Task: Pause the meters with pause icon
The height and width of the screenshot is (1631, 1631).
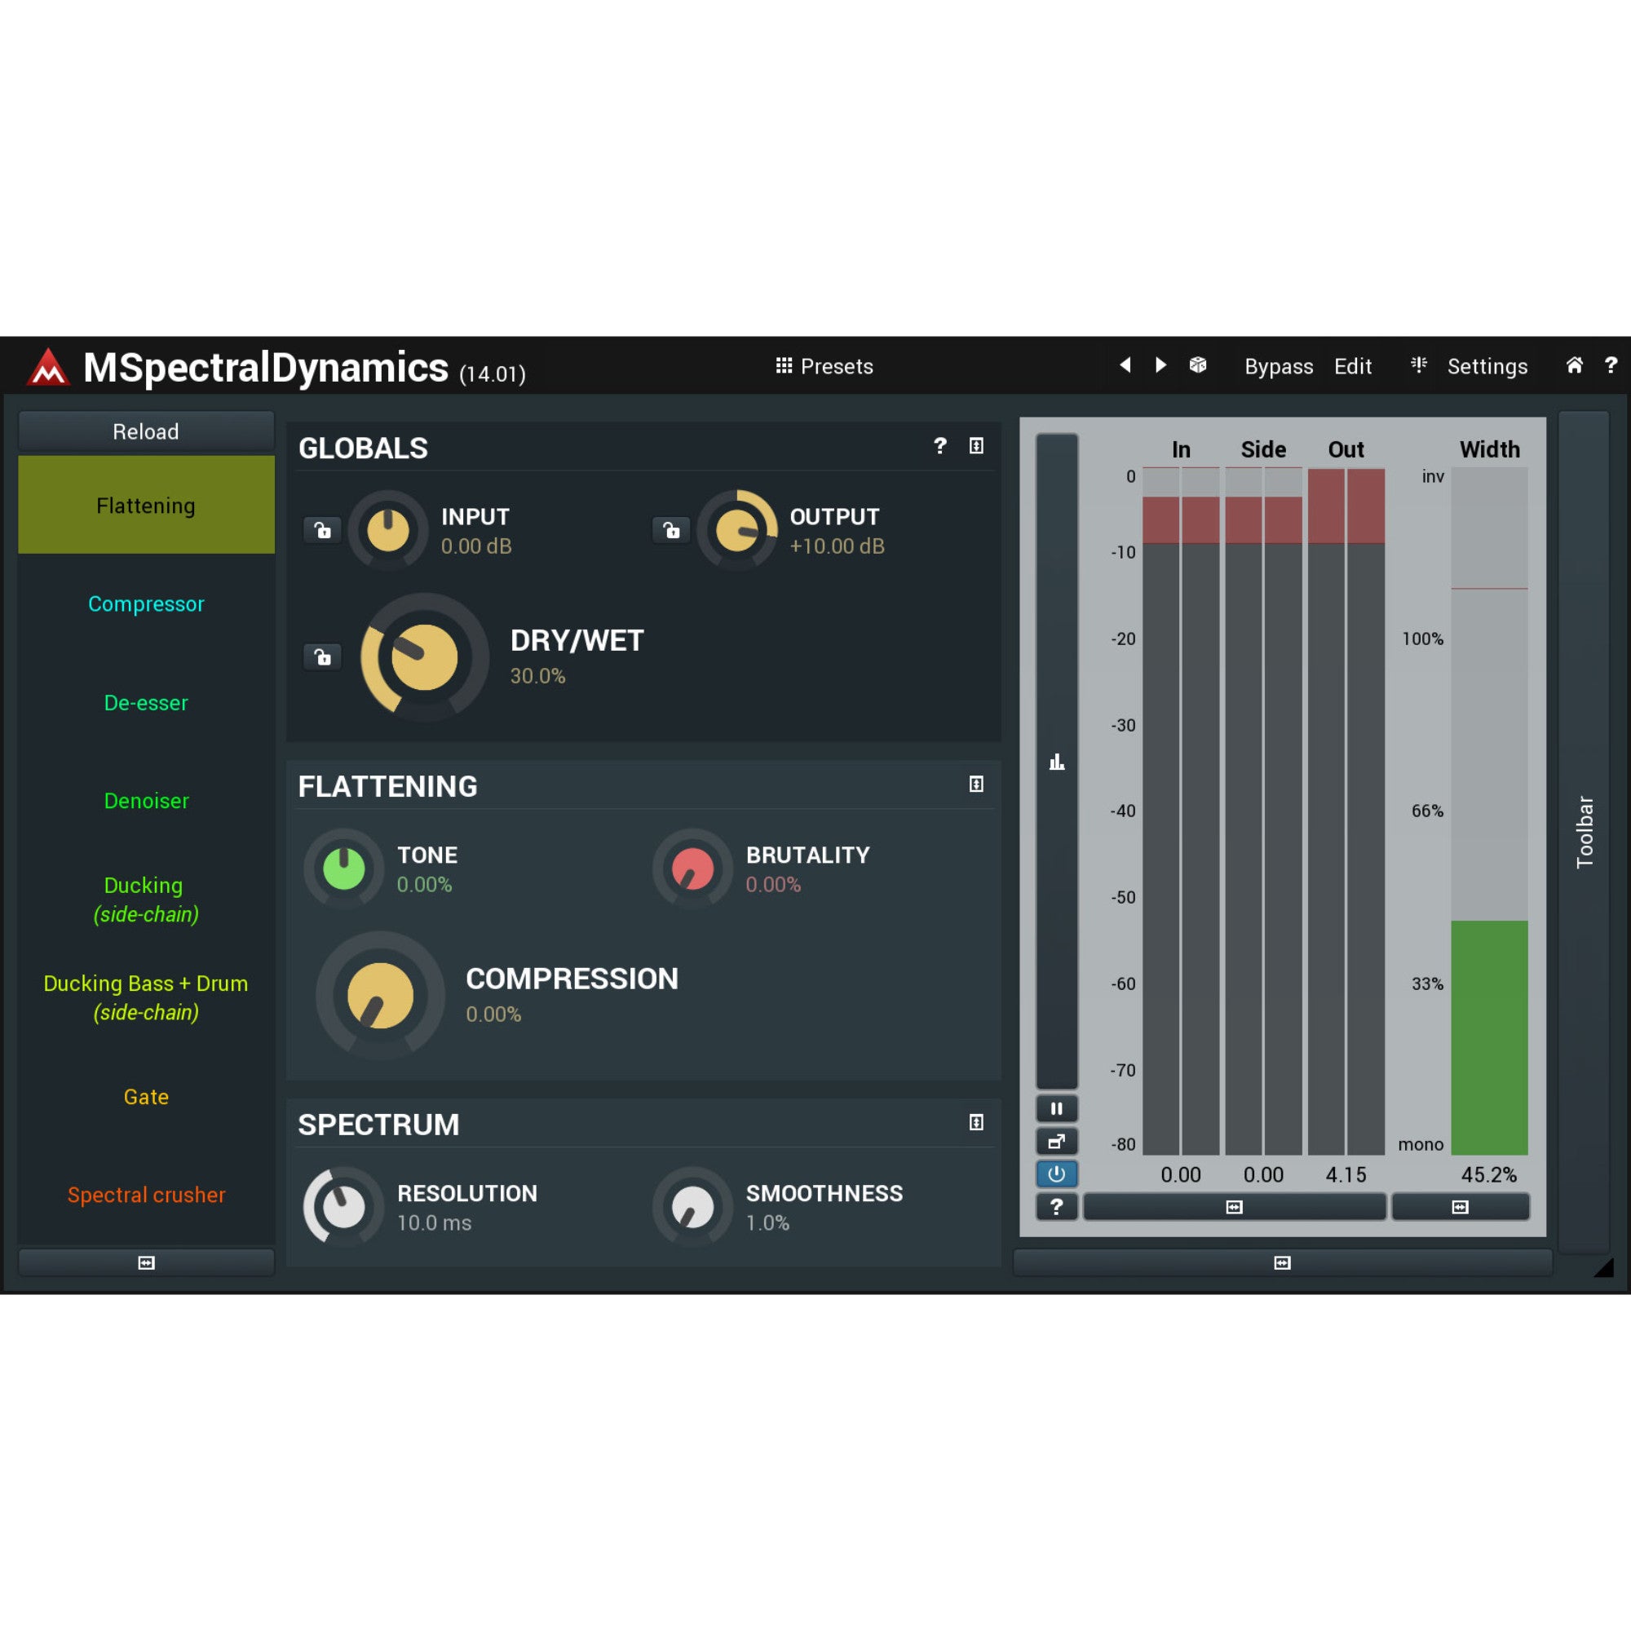Action: pos(1056,1108)
